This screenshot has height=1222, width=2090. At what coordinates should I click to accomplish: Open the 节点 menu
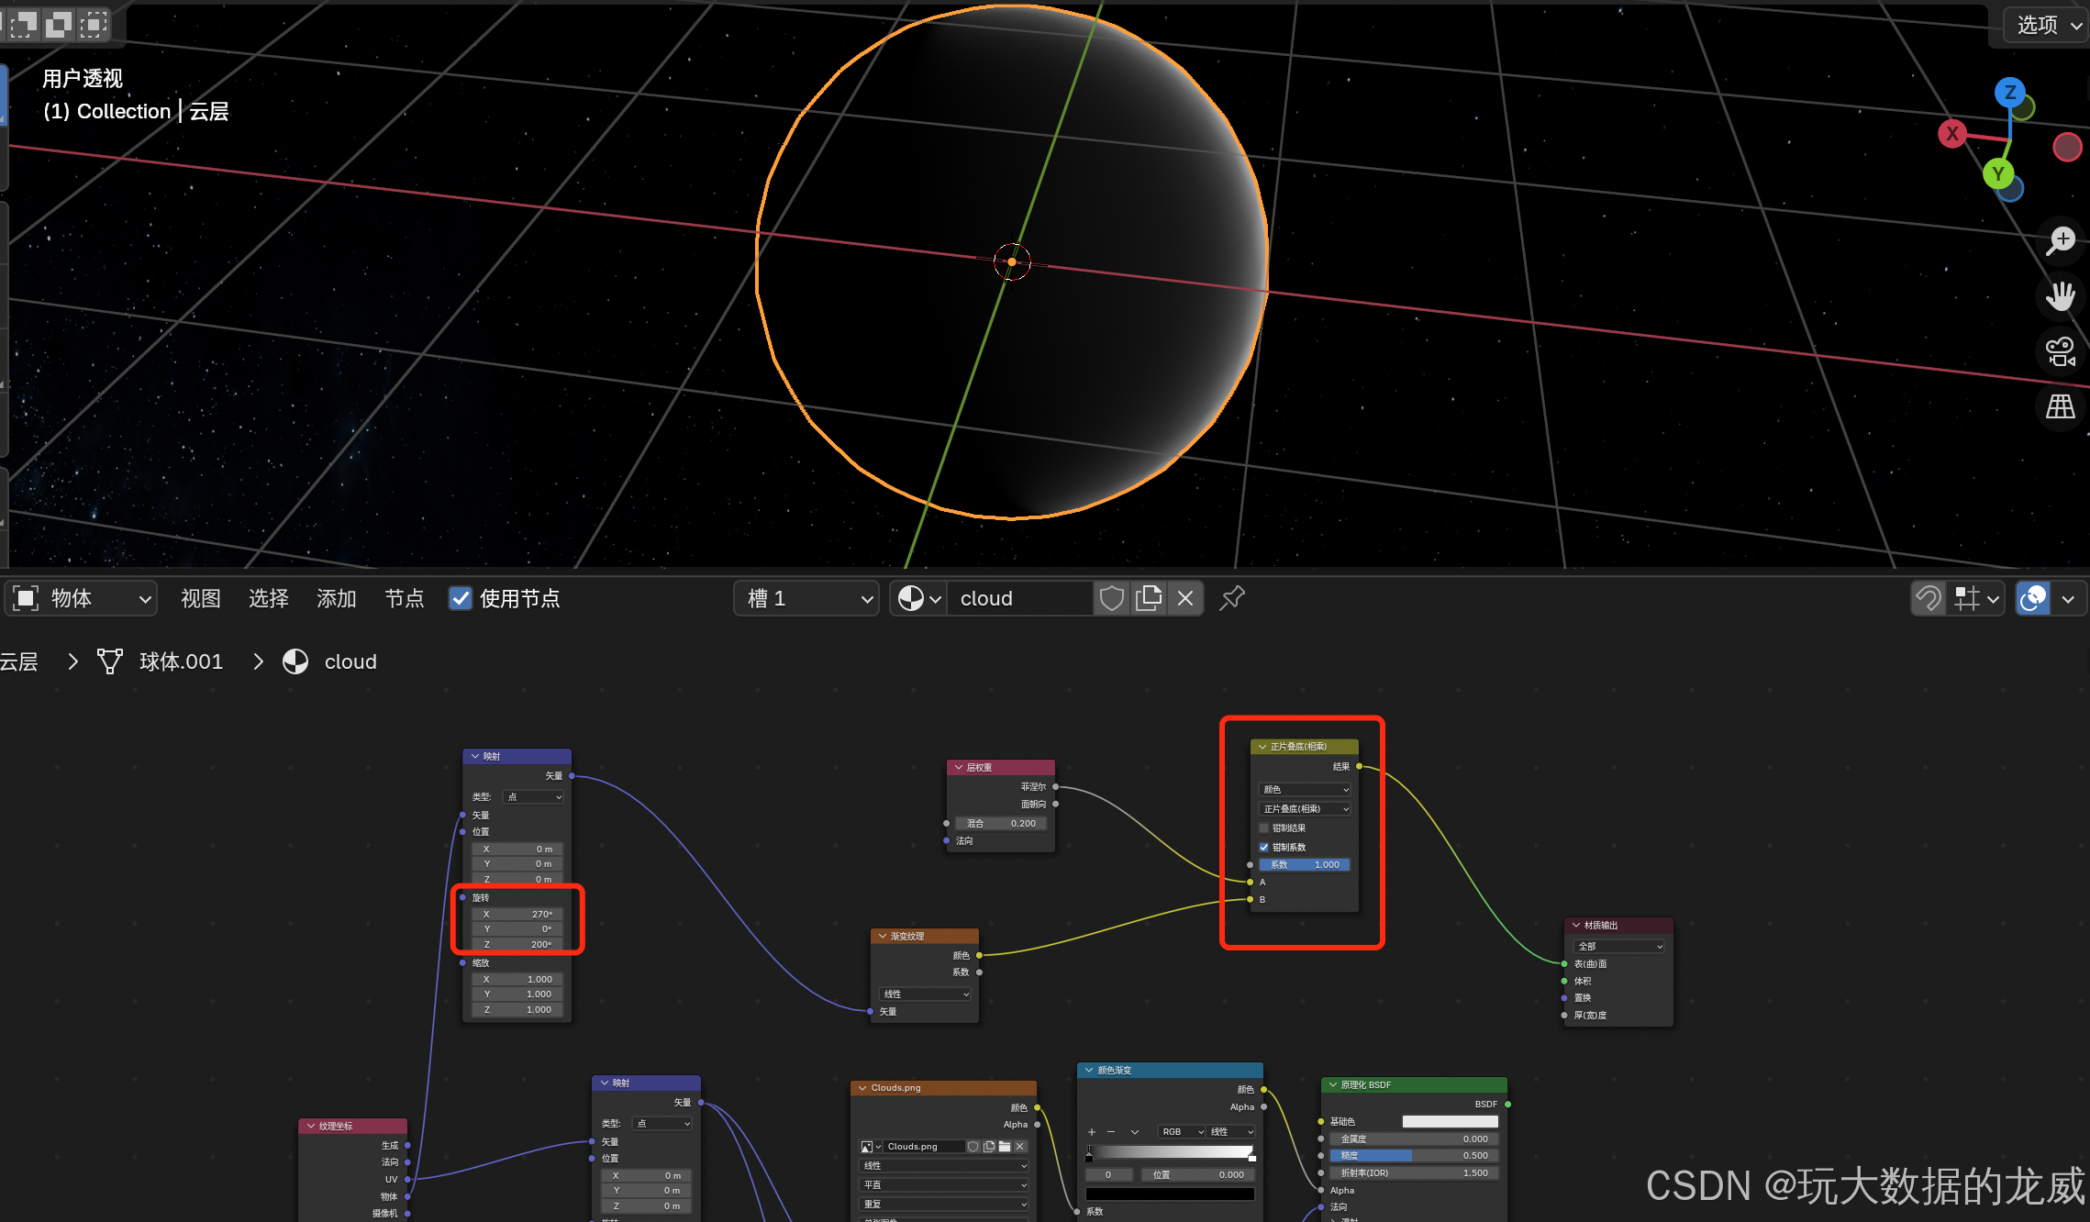pos(404,598)
